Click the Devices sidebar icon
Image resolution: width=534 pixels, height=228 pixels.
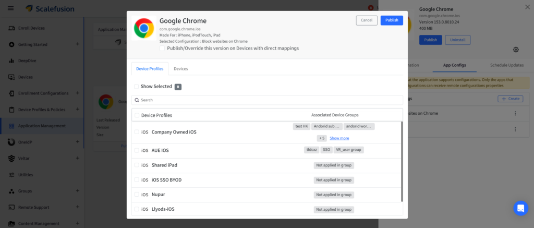11,77
